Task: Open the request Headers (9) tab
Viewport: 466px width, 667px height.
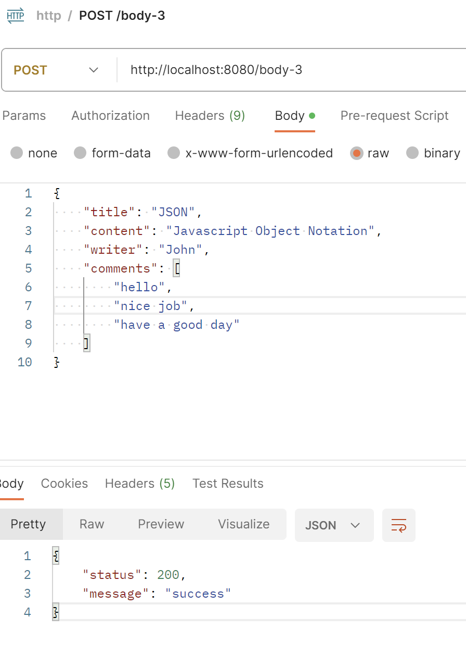Action: click(210, 116)
